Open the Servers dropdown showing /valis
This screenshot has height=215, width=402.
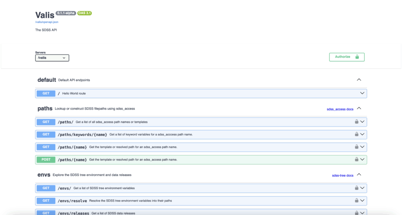point(52,58)
